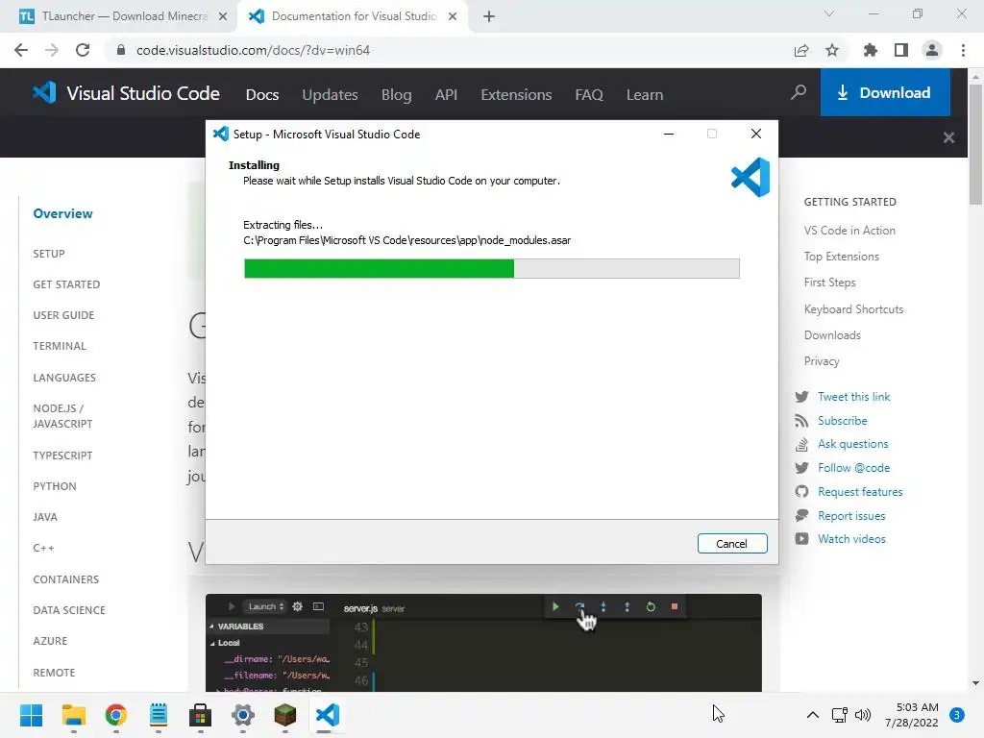
Task: Expand the LANGUAGES docs section
Action: [64, 377]
